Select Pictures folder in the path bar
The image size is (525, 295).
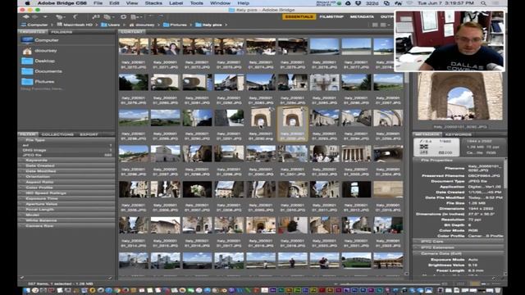[x=175, y=25]
